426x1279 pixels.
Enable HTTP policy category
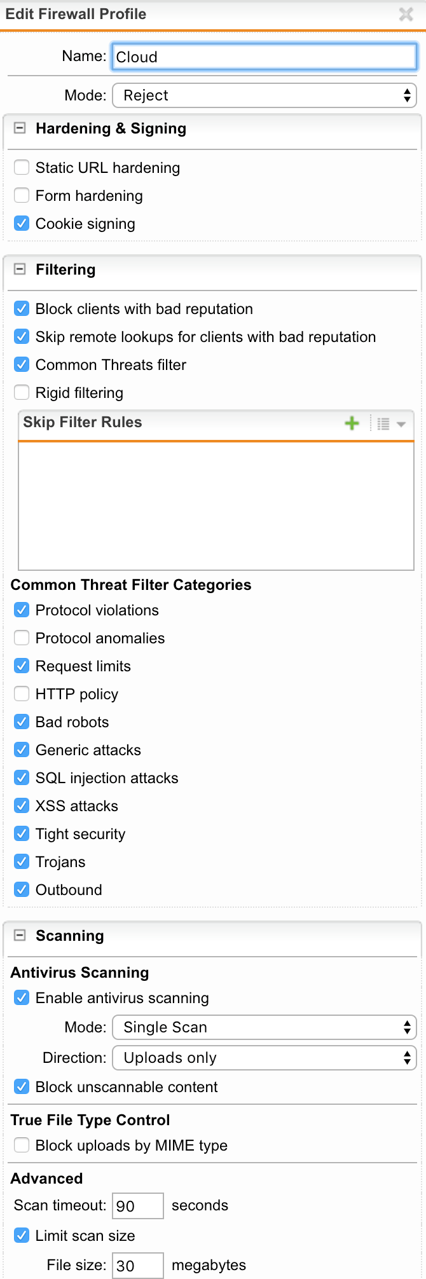pos(22,694)
